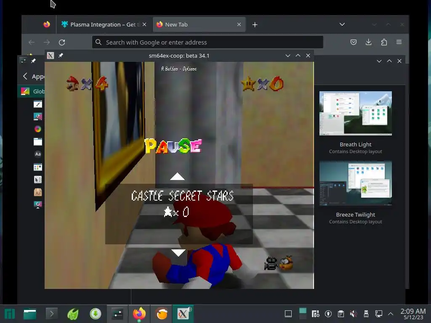Go back from Appearance in System Settings
This screenshot has width=431, height=323.
(25, 76)
